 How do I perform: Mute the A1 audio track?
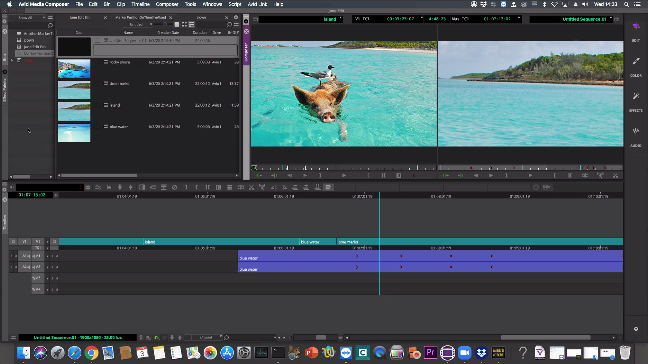(57, 256)
